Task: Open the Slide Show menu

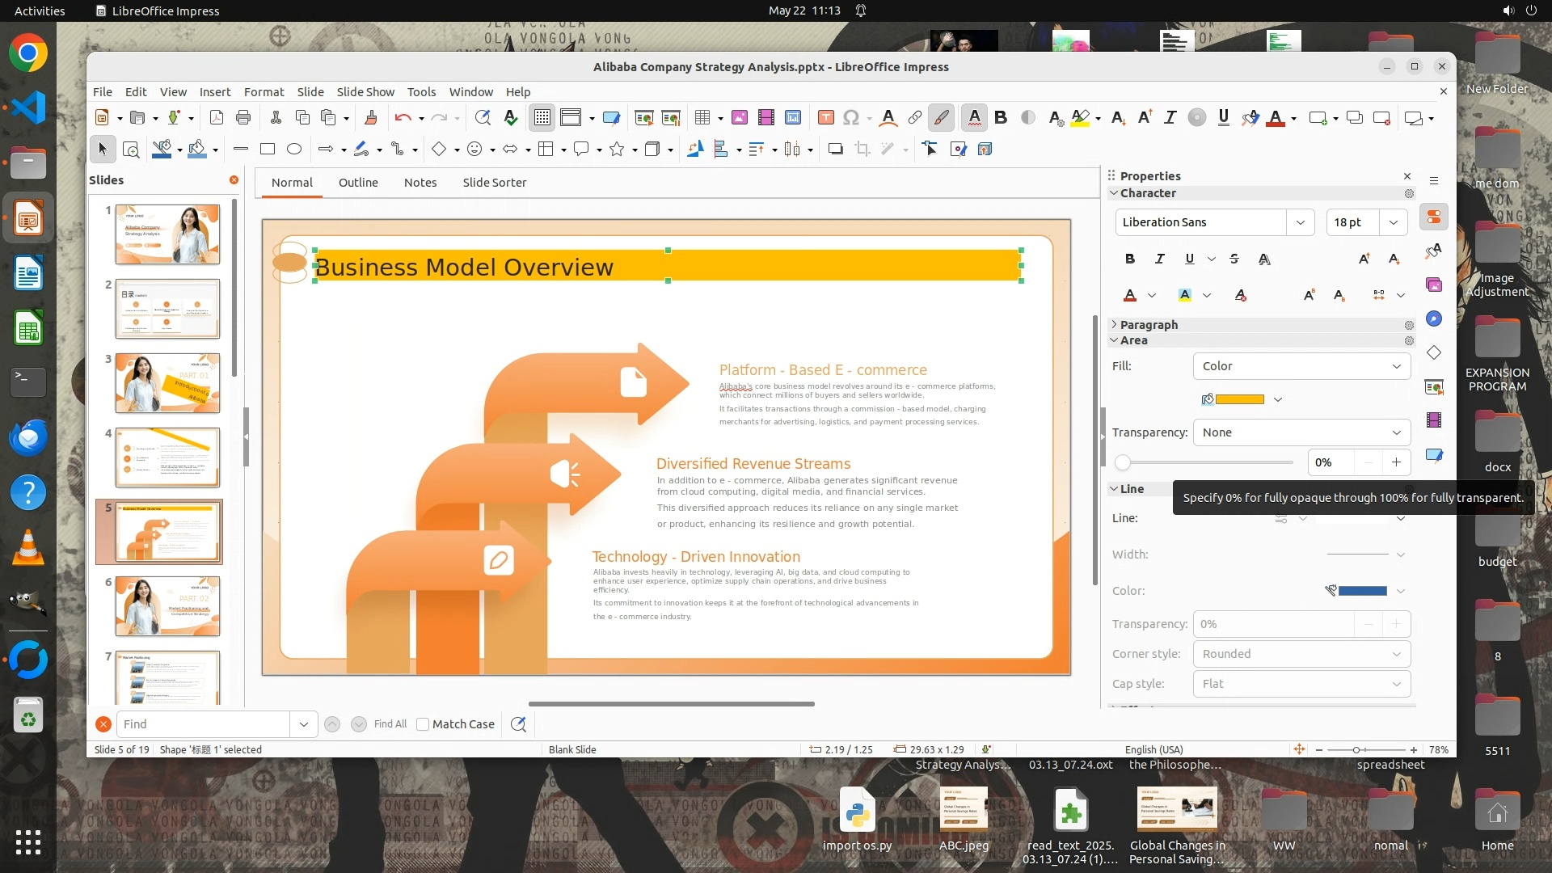Action: 365,92
